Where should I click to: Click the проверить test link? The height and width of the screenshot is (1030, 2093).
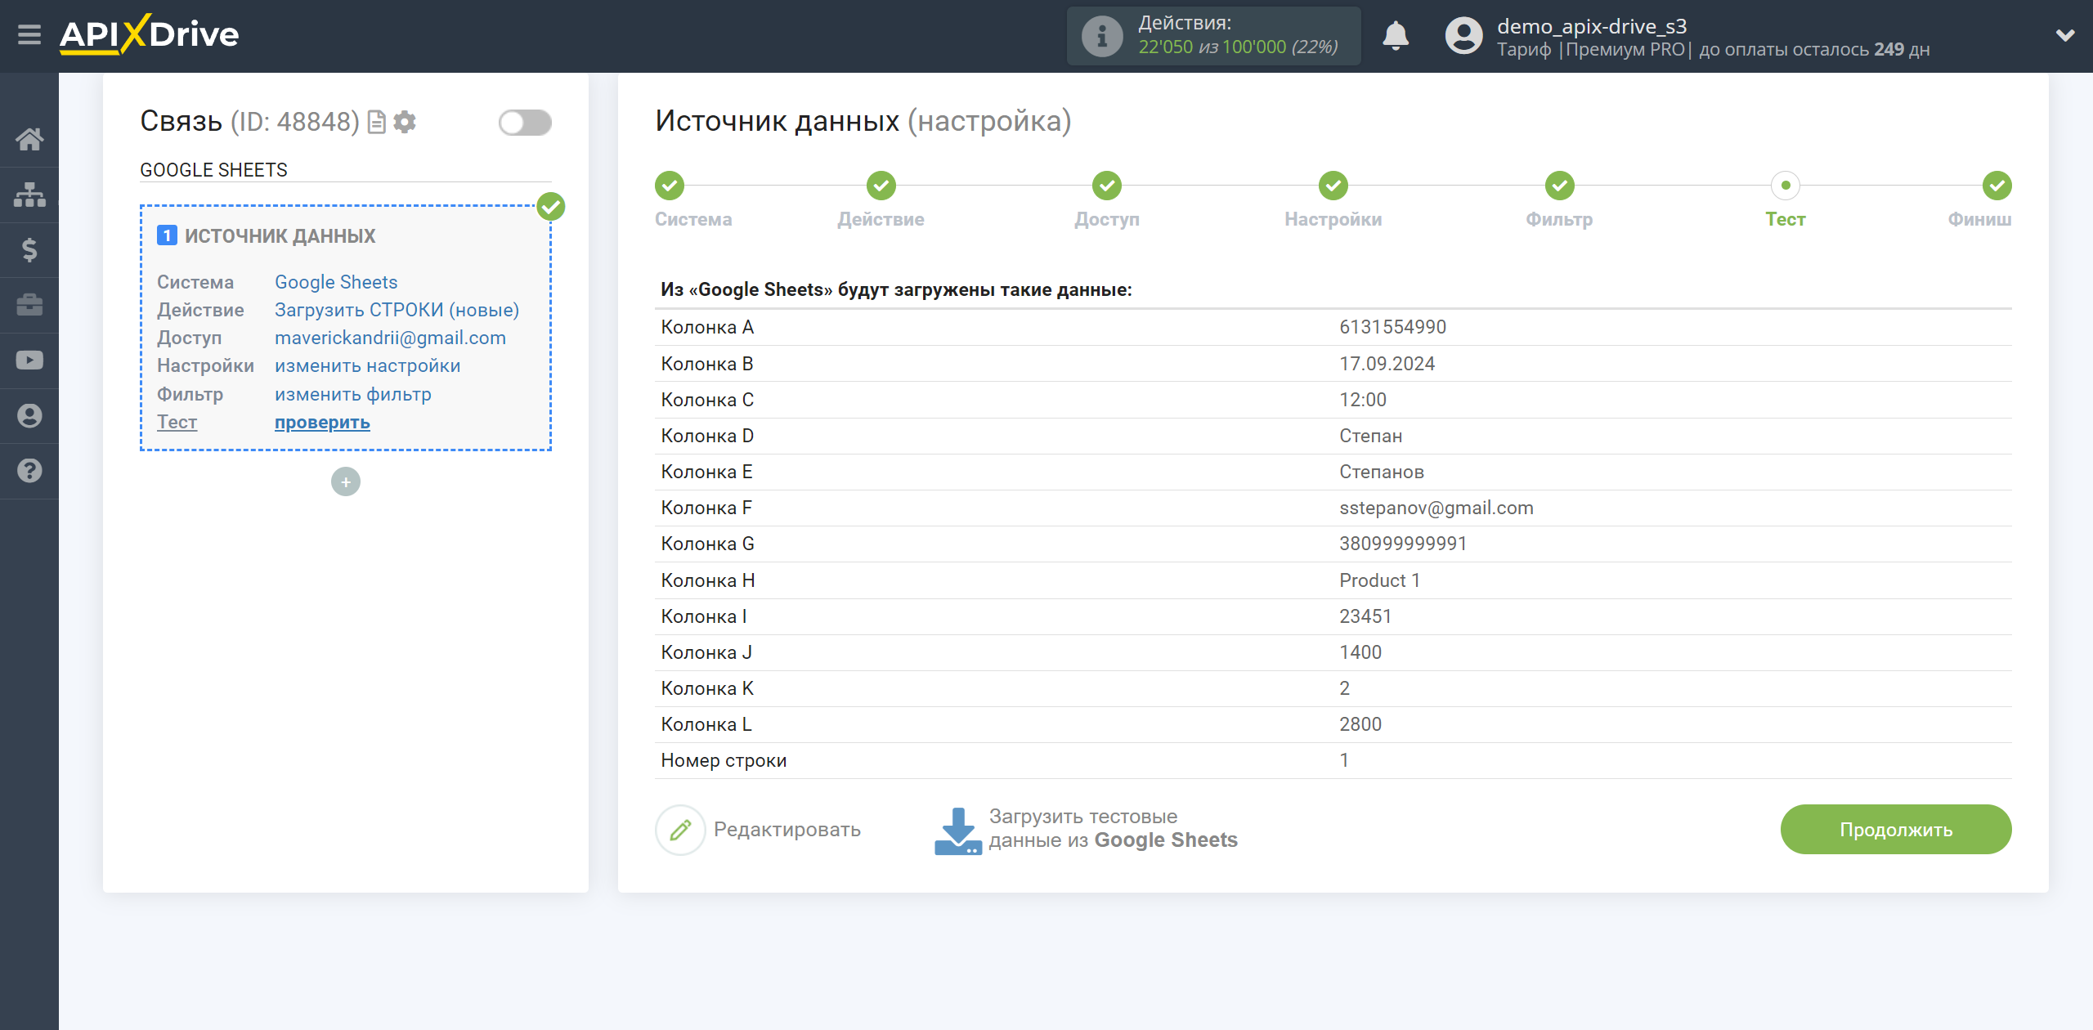322,423
